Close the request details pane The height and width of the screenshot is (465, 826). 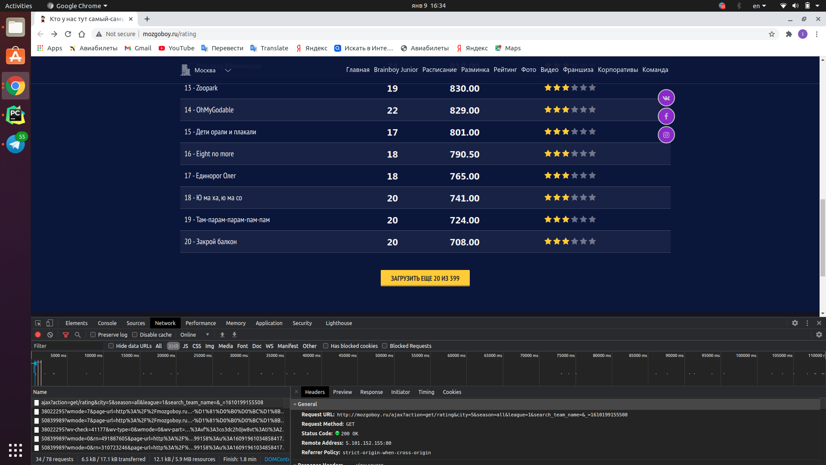click(296, 392)
